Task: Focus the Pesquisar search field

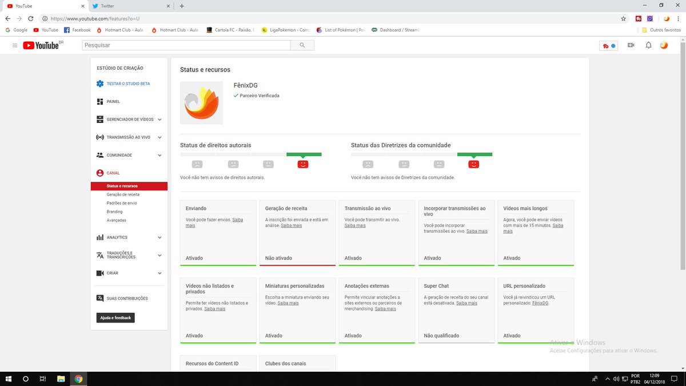Action: pyautogui.click(x=186, y=45)
